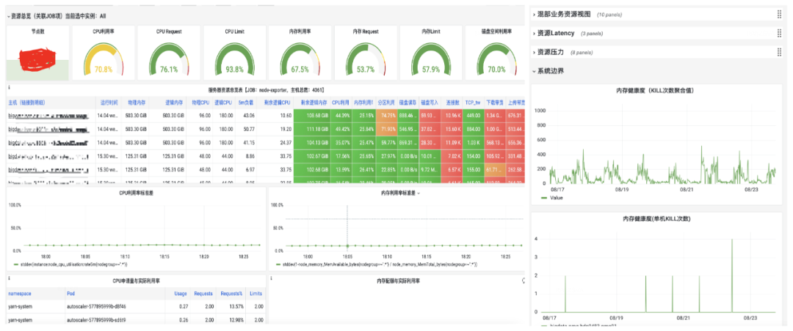
Task: Sort table by 物理CPU column
Action: click(x=200, y=103)
